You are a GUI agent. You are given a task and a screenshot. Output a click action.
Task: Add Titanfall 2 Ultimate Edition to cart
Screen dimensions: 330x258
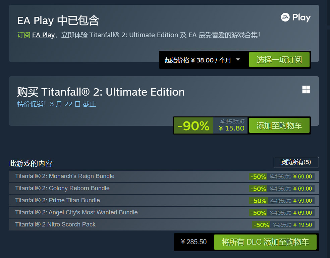279,125
